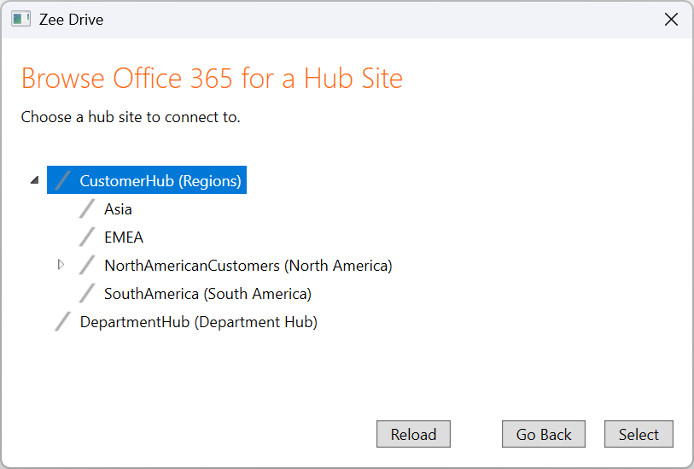
Task: Click the DepartmentHub site icon
Action: [62, 322]
